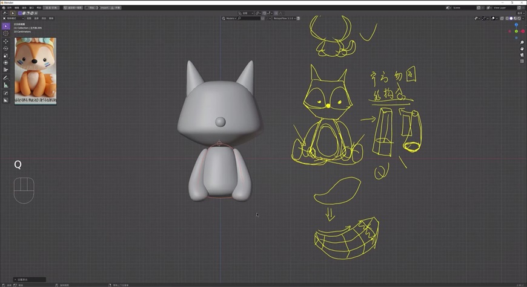Open the transform orientation dropdown
This screenshot has width=527, height=287.
click(x=246, y=13)
